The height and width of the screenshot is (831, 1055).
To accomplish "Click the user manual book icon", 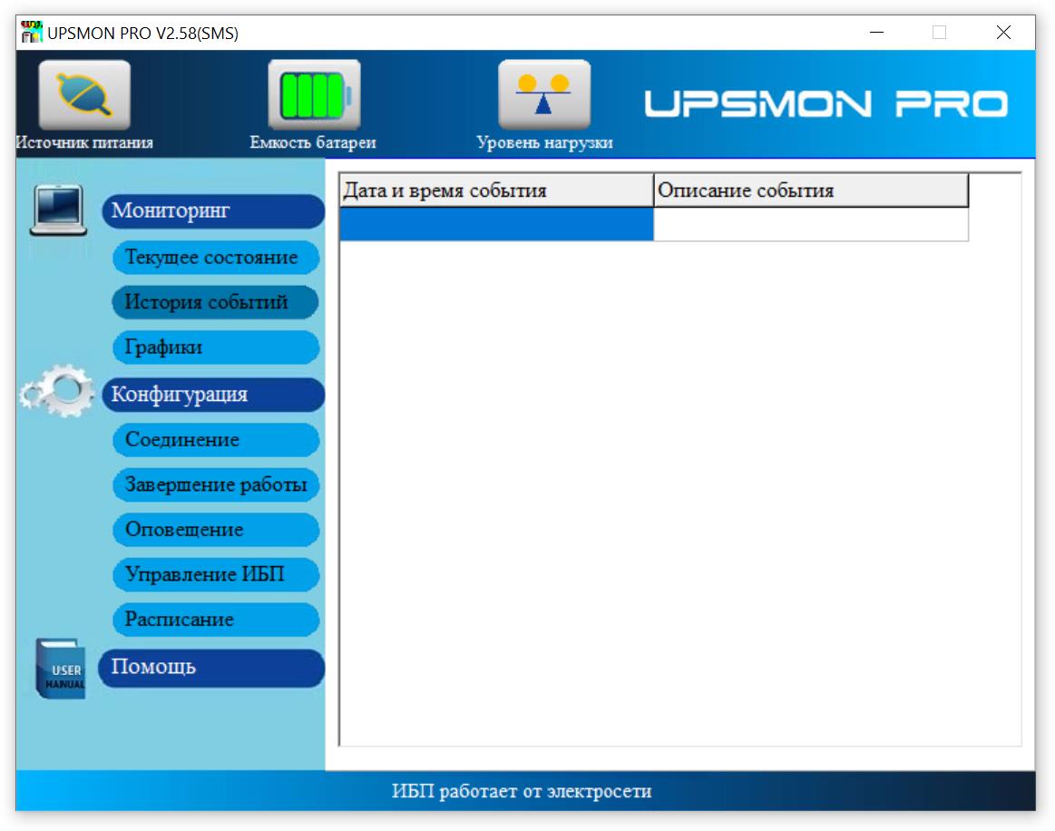I will [61, 669].
